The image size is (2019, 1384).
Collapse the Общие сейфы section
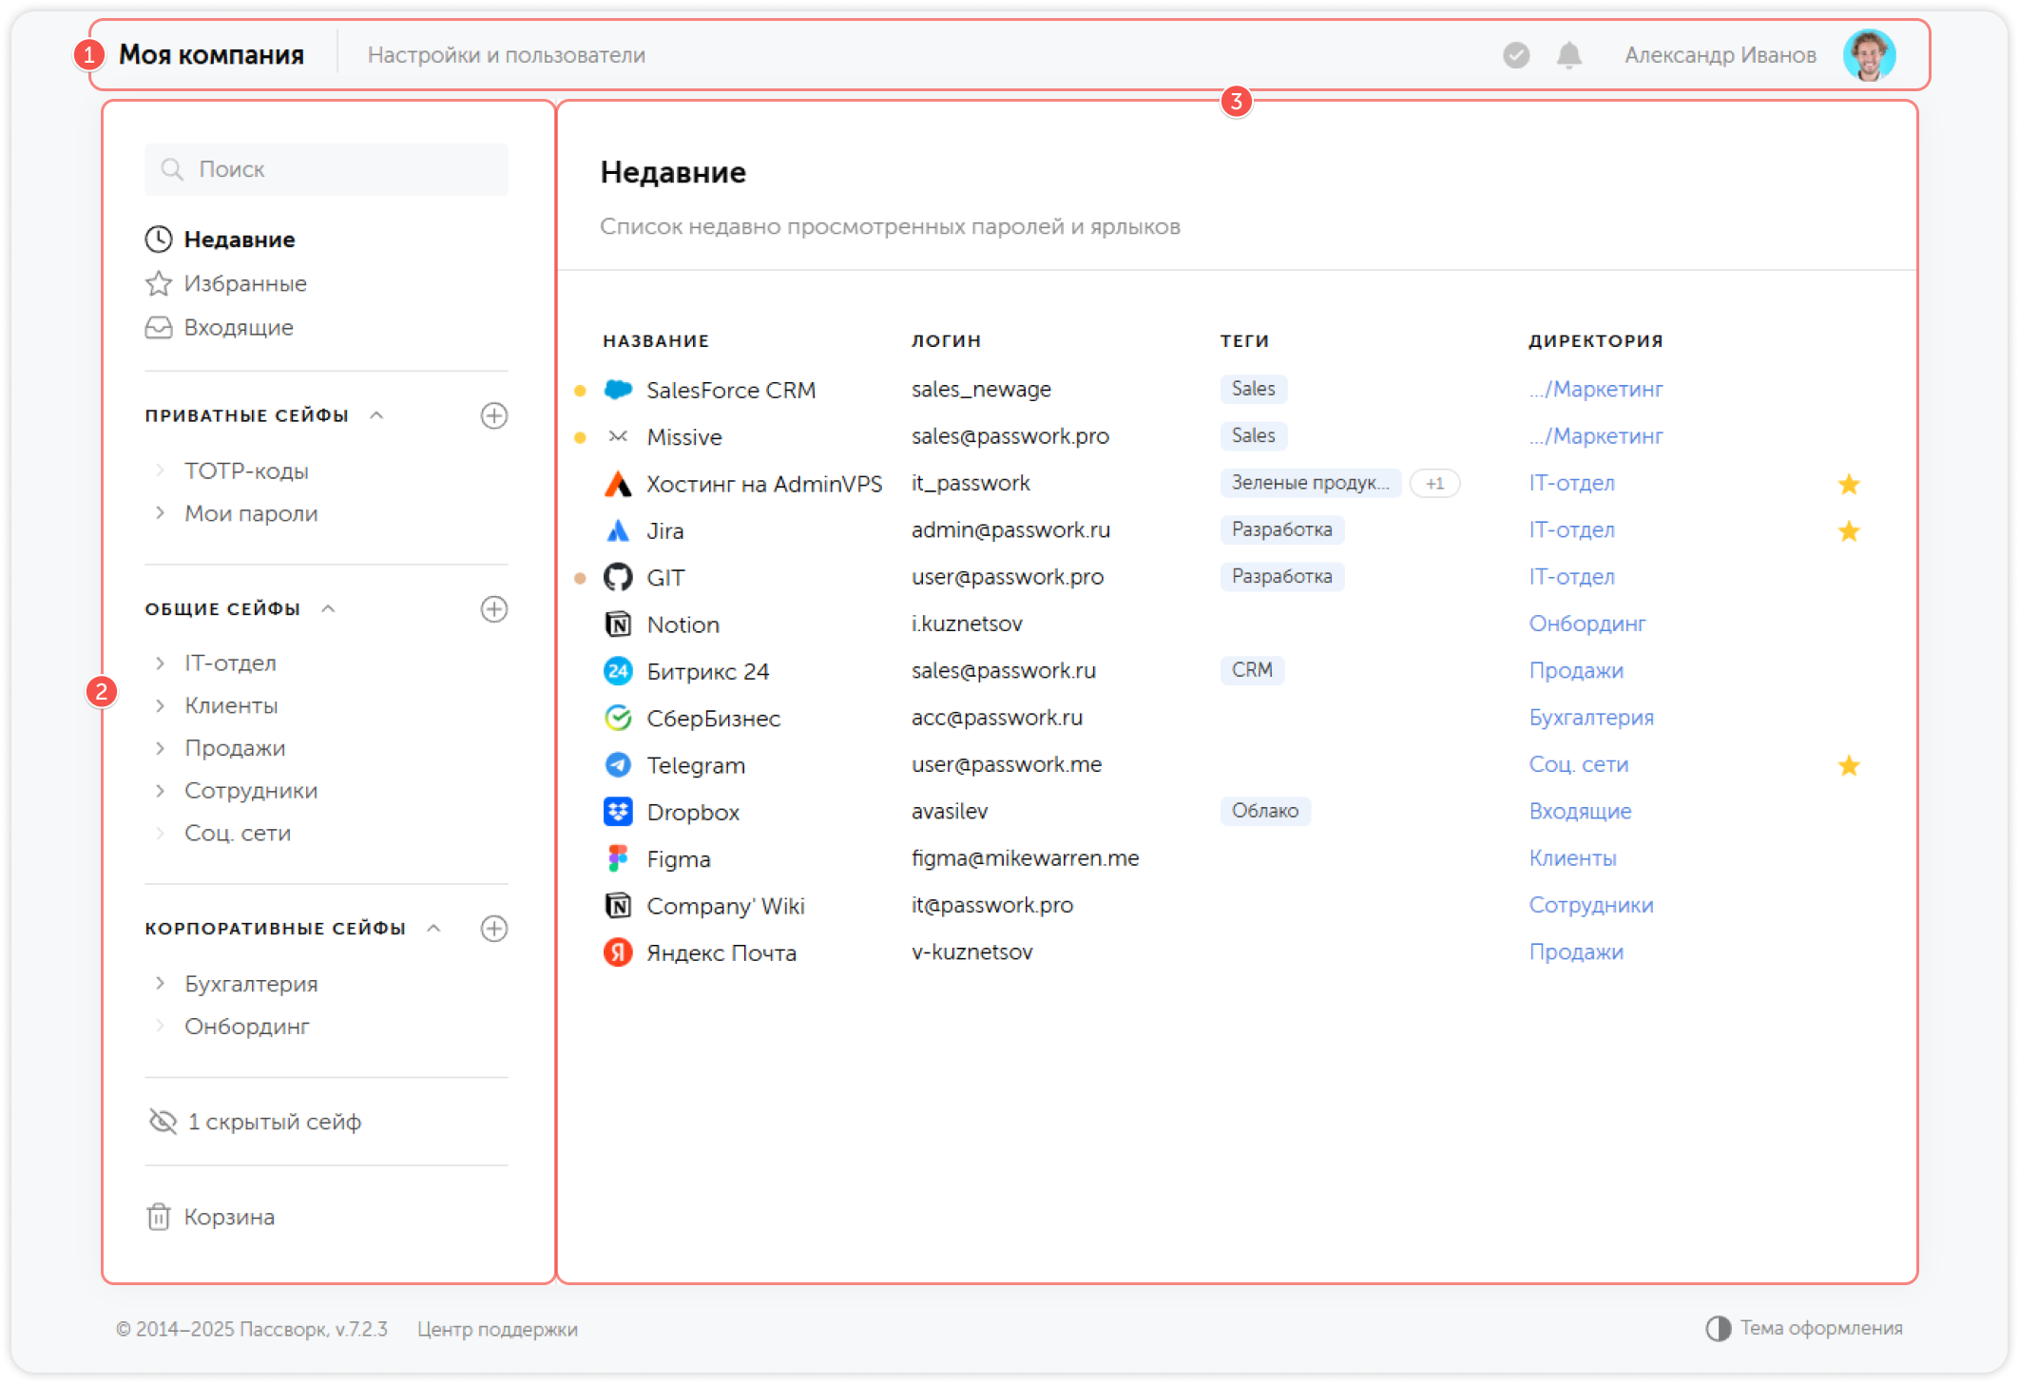(x=328, y=609)
